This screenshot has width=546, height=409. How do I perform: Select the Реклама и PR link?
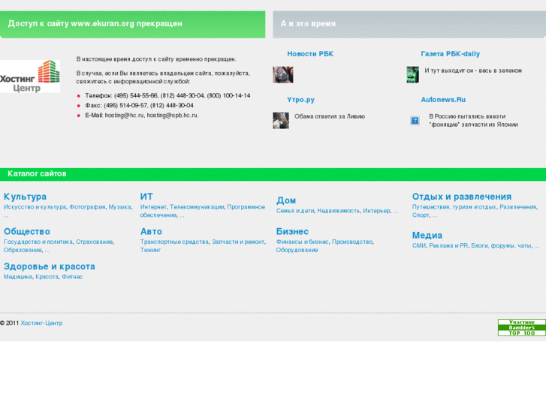point(448,245)
